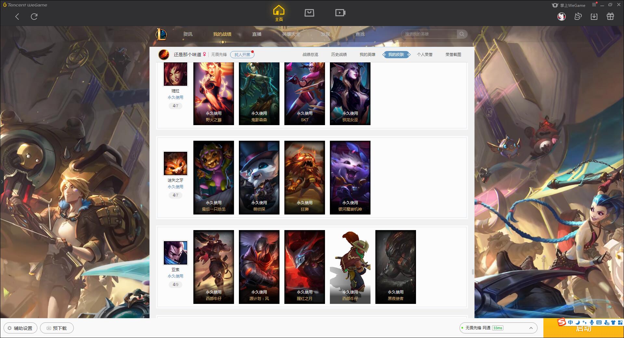Image resolution: width=624 pixels, height=338 pixels.
Task: Open the 狂狮 skin card
Action: [305, 177]
